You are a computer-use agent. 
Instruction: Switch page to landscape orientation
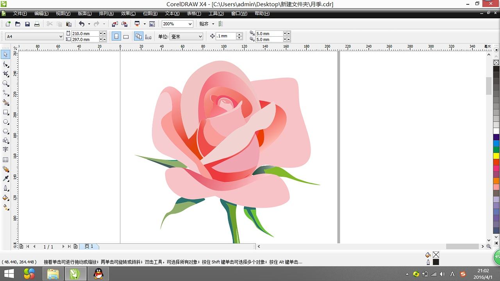(x=126, y=37)
